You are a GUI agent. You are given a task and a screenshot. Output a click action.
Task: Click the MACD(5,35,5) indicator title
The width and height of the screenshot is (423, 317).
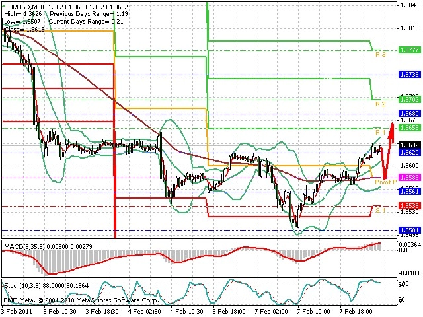tap(24, 246)
